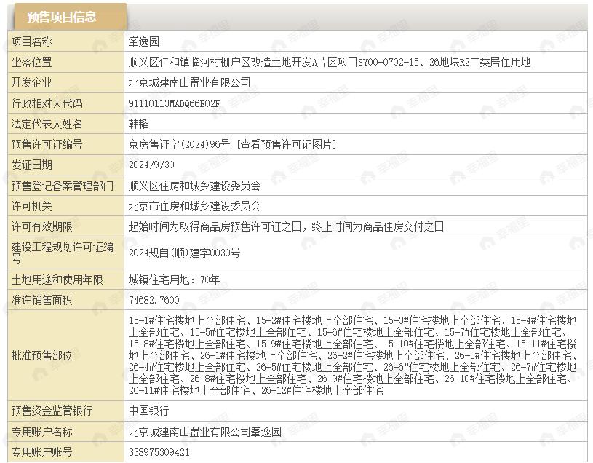The image size is (593, 463).
Task: Click 北京市住房和城乡建设委员会 in 许可机关 row
Action: coord(194,206)
